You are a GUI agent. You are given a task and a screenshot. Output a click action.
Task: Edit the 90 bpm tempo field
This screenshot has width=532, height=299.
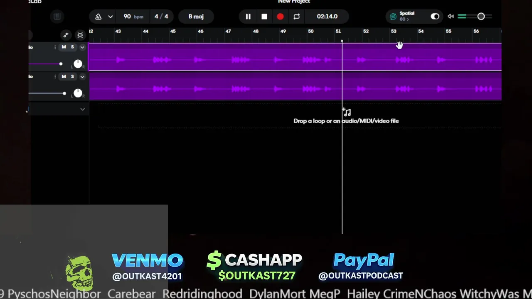tap(133, 17)
